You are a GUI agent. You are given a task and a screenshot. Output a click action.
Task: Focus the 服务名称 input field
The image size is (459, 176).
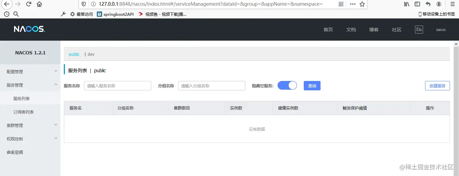pyautogui.click(x=118, y=86)
